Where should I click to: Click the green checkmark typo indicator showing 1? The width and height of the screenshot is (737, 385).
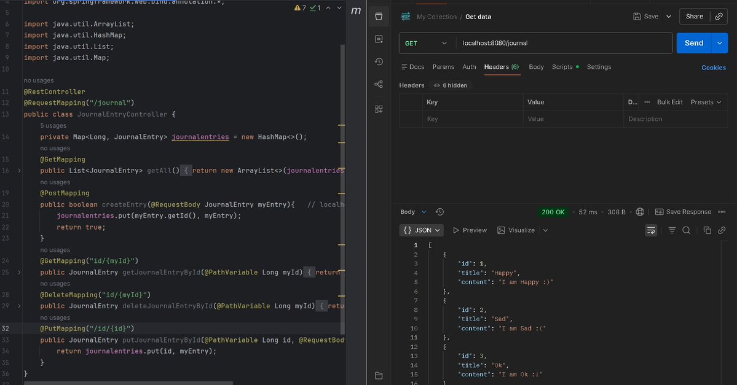315,8
